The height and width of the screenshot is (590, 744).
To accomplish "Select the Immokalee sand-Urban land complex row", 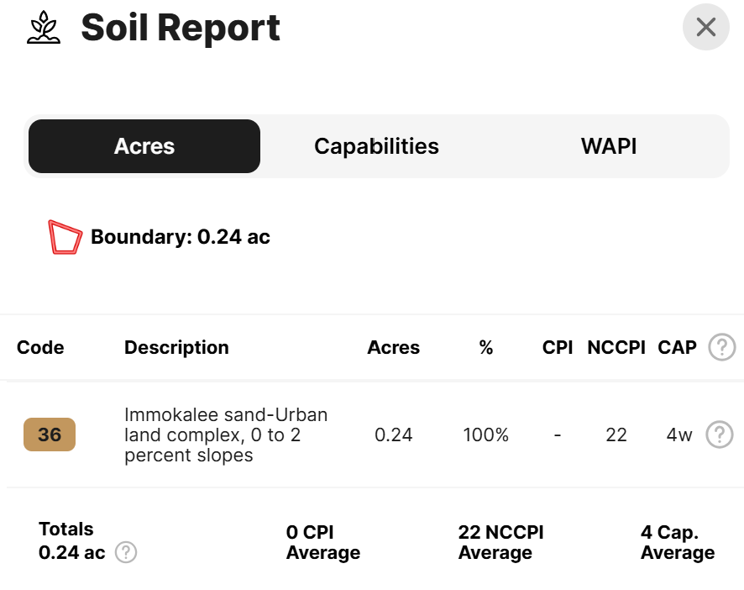I will (372, 435).
